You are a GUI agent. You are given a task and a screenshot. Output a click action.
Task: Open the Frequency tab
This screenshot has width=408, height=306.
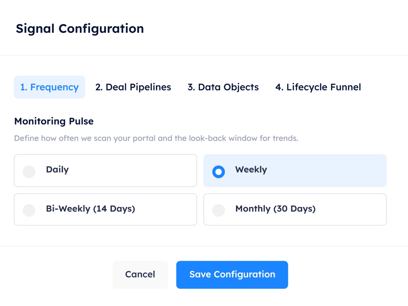(x=49, y=87)
